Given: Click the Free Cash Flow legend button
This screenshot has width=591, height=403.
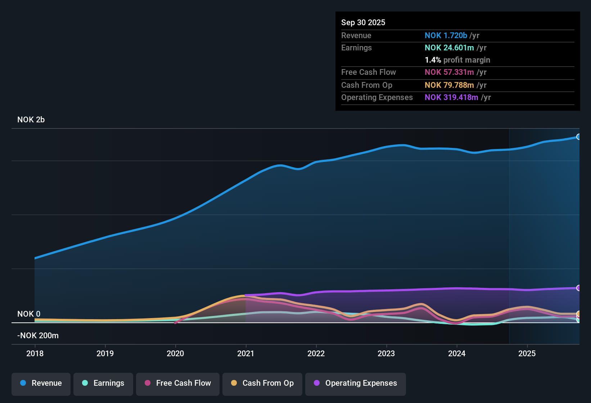Looking at the screenshot, I should [x=177, y=384].
